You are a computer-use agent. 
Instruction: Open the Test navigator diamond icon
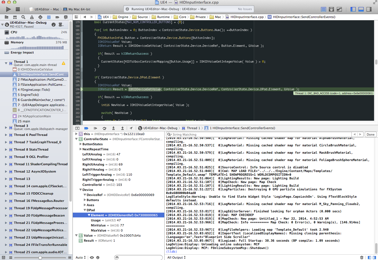40,17
